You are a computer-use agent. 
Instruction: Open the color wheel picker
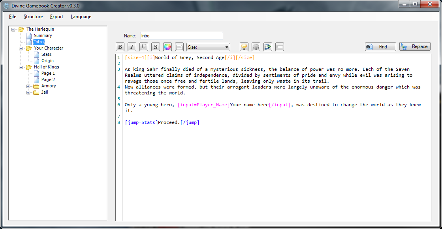pos(167,47)
